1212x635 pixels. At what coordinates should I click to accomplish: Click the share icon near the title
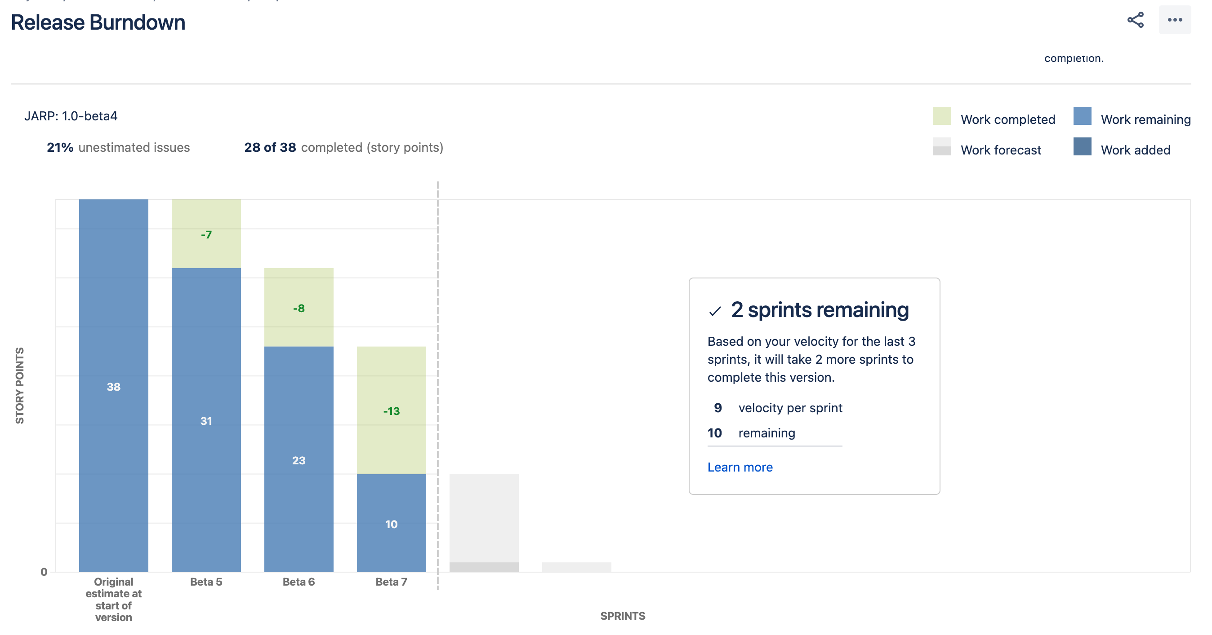[1135, 20]
